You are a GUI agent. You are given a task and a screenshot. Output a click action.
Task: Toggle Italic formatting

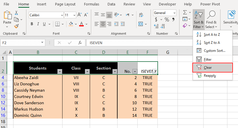point(38,24)
